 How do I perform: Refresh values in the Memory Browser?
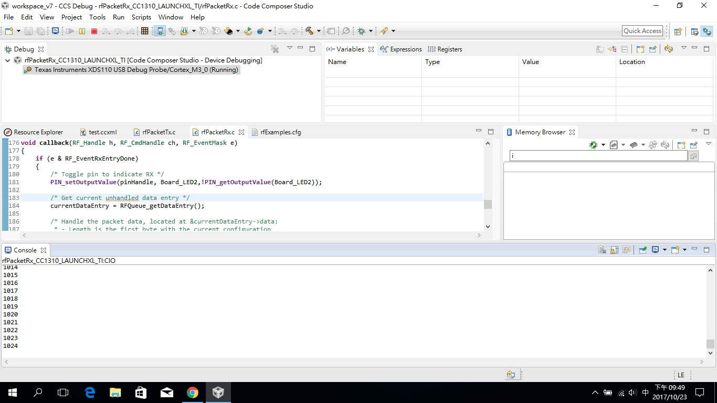665,145
